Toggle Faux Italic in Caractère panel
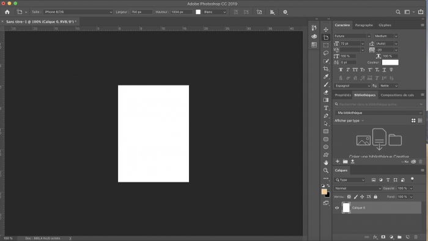Viewport: 428px width, 241px height. (x=348, y=70)
